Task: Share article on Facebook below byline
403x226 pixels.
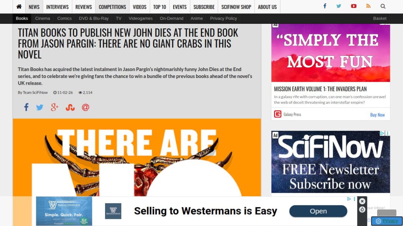Action: tap(26, 107)
